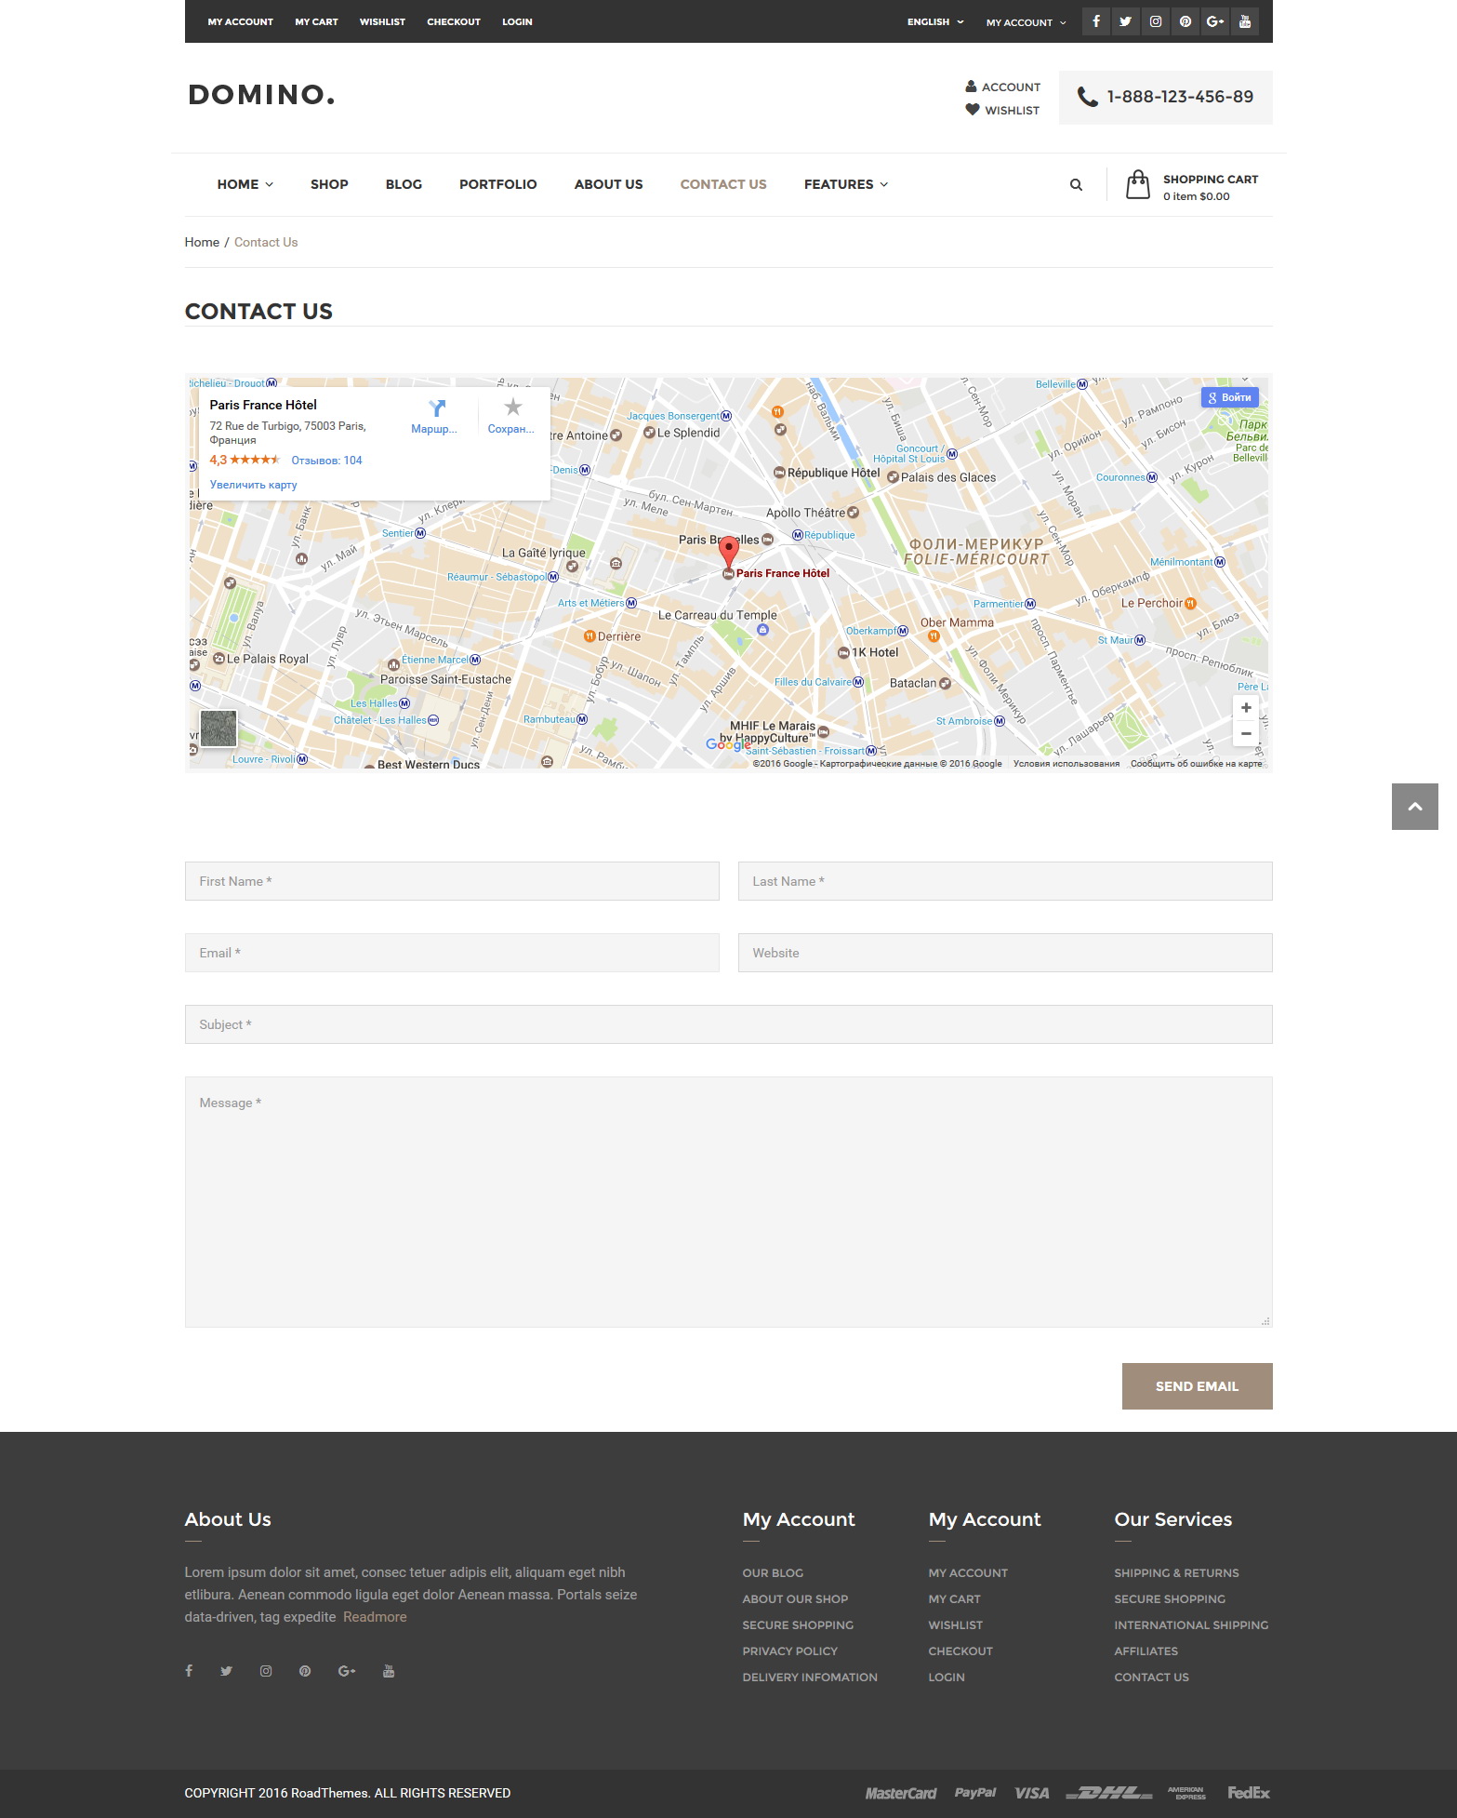Open Delivery Infomation footer link
Screen dimensions: 1457x1818
[810, 1678]
